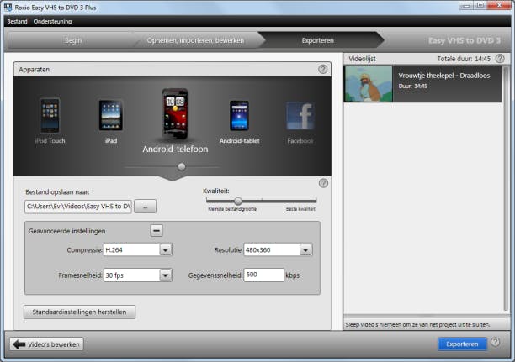Viewport: 515px width, 362px height.
Task: Click the Vrouwtje theelepel - Draadloos title
Action: tap(444, 76)
